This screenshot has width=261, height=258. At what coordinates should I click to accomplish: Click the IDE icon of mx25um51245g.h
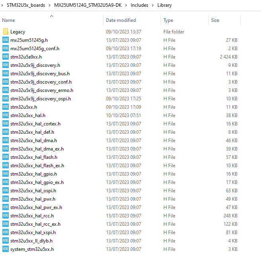coord(6,40)
